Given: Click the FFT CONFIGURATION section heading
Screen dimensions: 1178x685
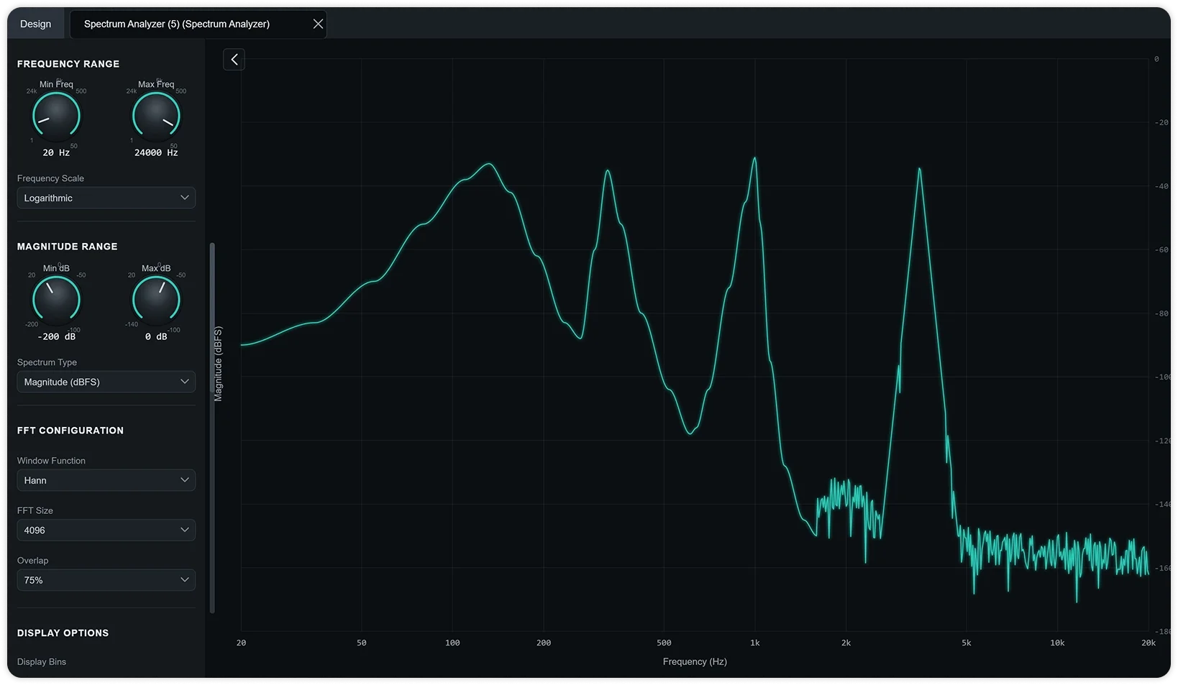Looking at the screenshot, I should pyautogui.click(x=70, y=431).
